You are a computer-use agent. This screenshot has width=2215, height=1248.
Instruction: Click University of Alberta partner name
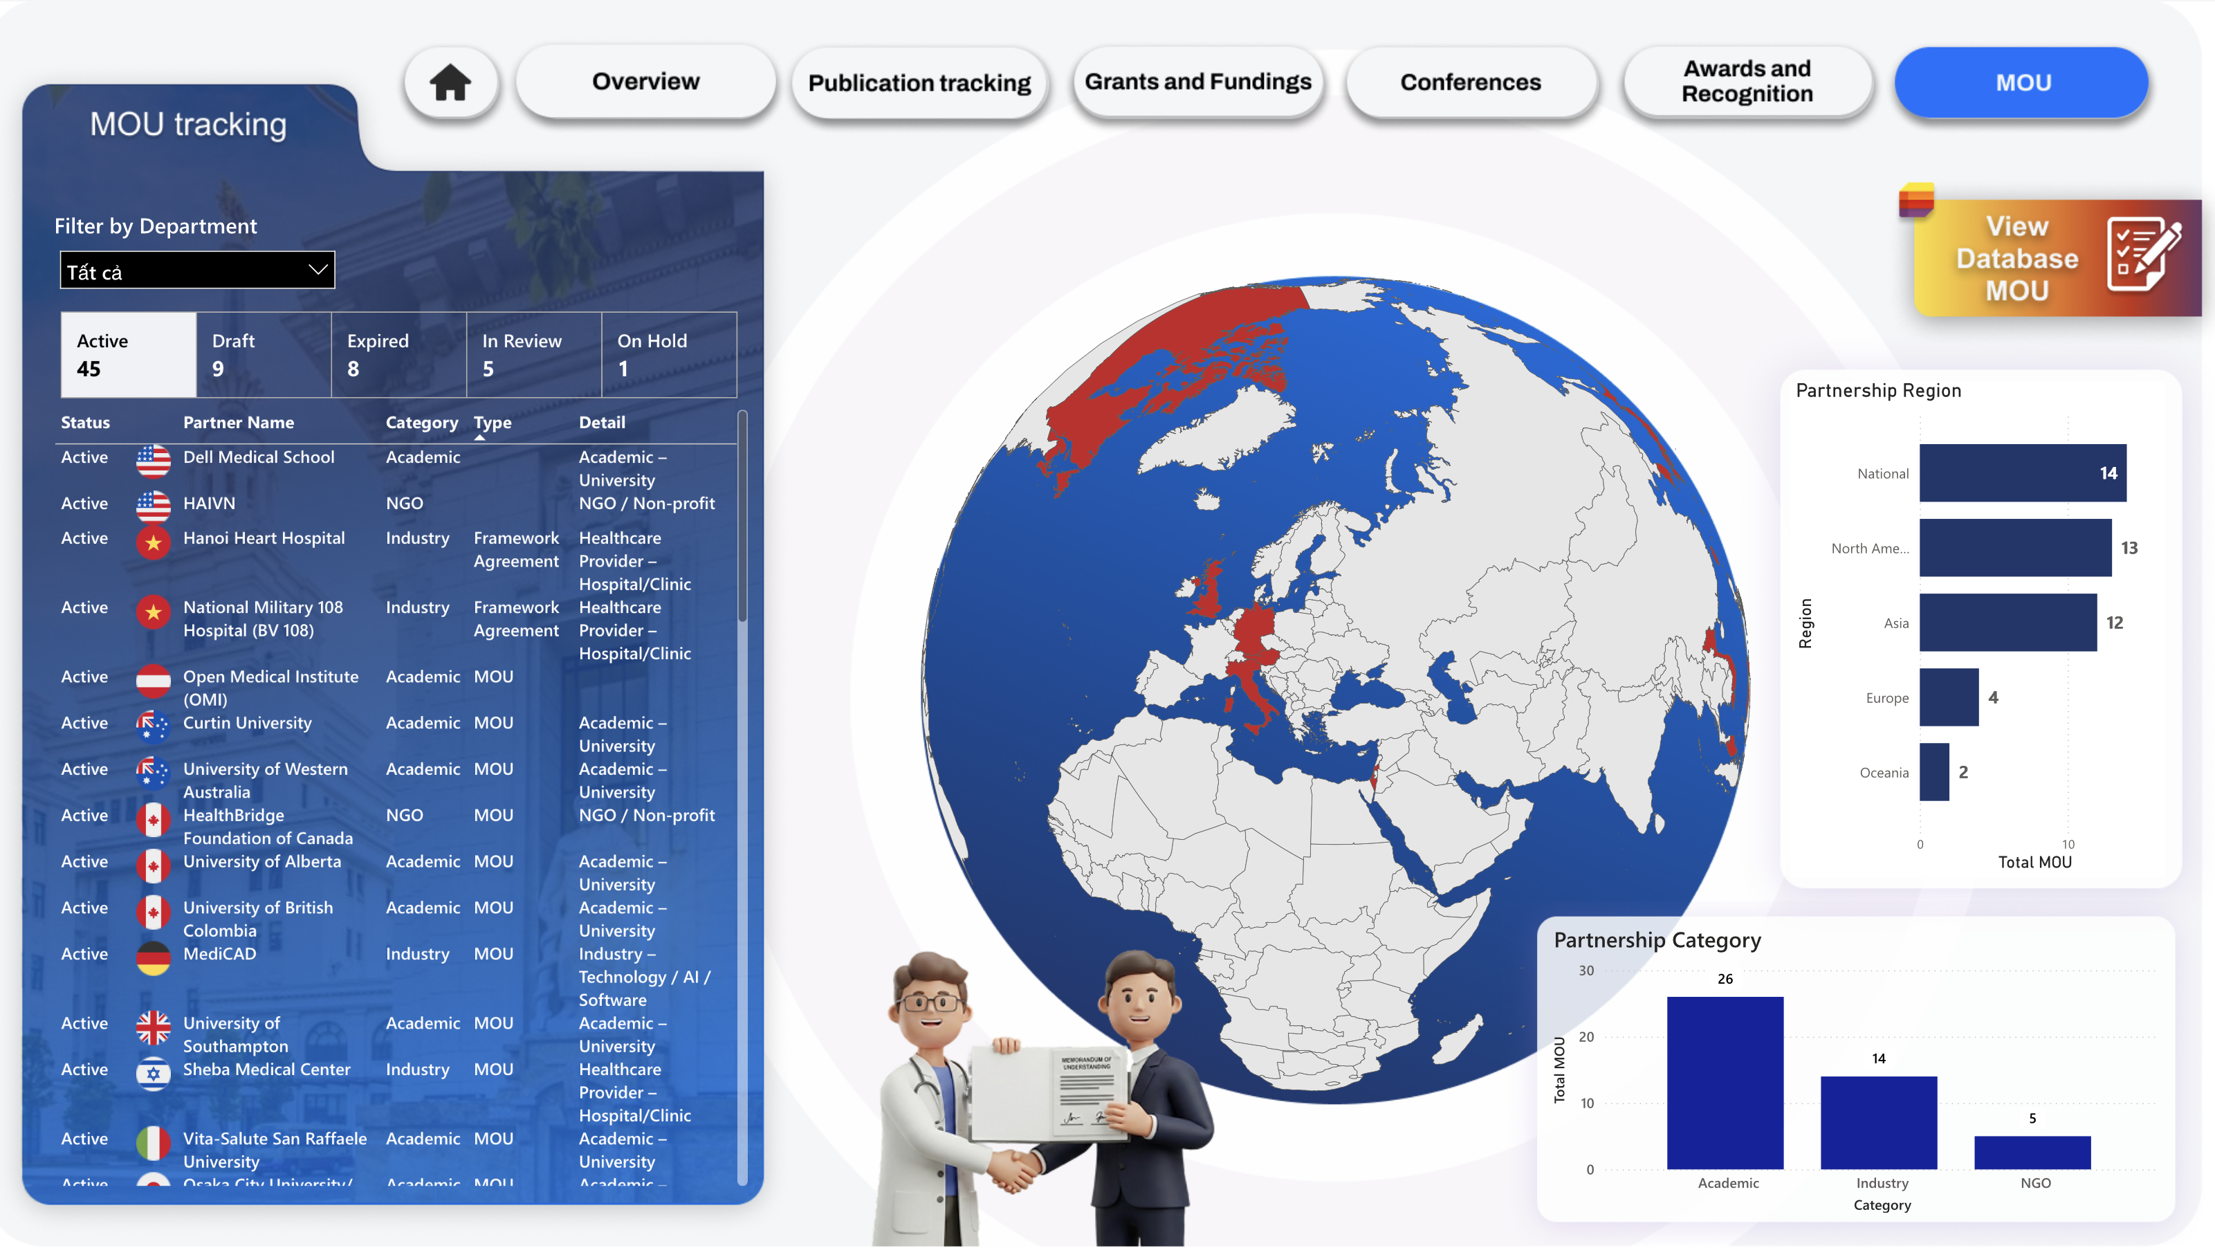(x=262, y=862)
